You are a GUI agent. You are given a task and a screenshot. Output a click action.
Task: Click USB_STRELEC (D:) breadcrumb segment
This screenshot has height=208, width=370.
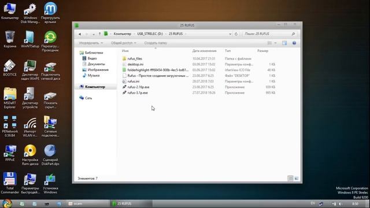coord(150,34)
